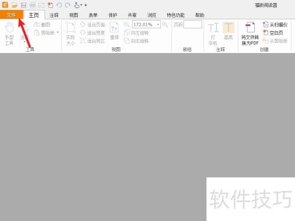Image resolution: width=295 pixels, height=221 pixels.
Task: Select the 高亮 highlight tool
Action: [x=228, y=31]
